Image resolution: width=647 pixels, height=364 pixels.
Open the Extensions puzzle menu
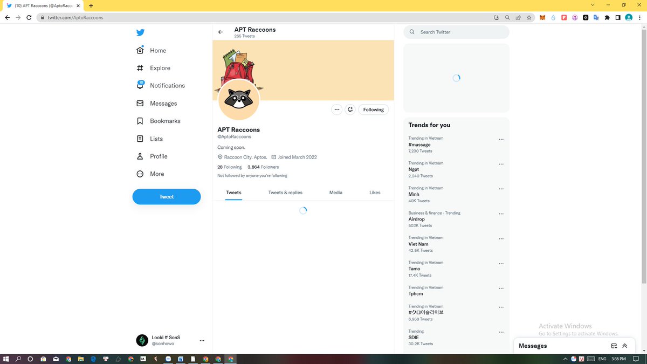click(x=607, y=17)
